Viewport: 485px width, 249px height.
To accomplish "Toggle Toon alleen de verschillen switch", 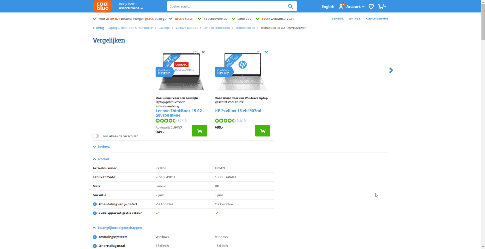I will coord(96,136).
